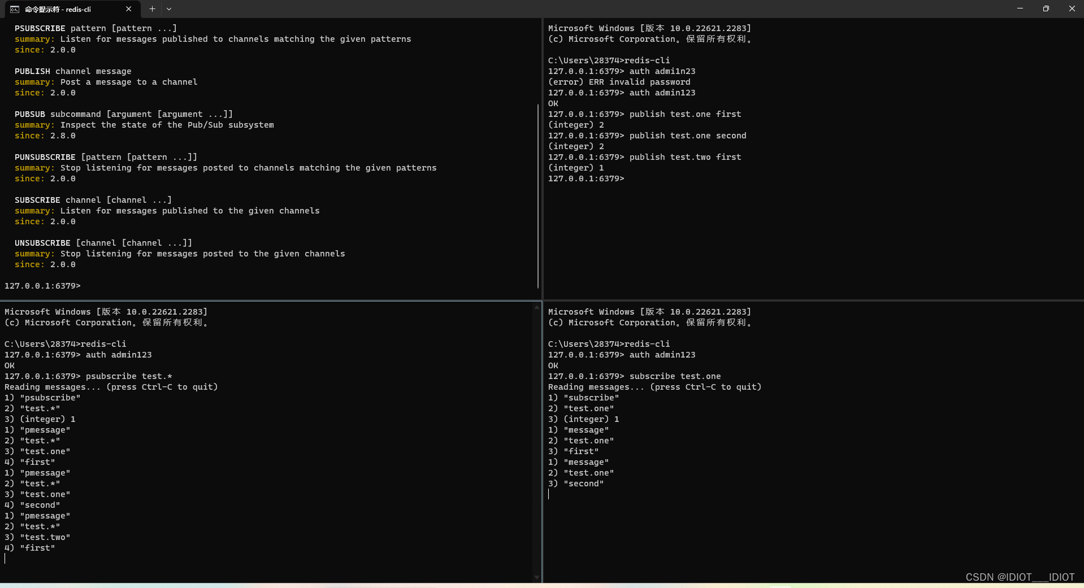Open a new terminal tab
The width and height of the screenshot is (1084, 588).
pos(152,9)
